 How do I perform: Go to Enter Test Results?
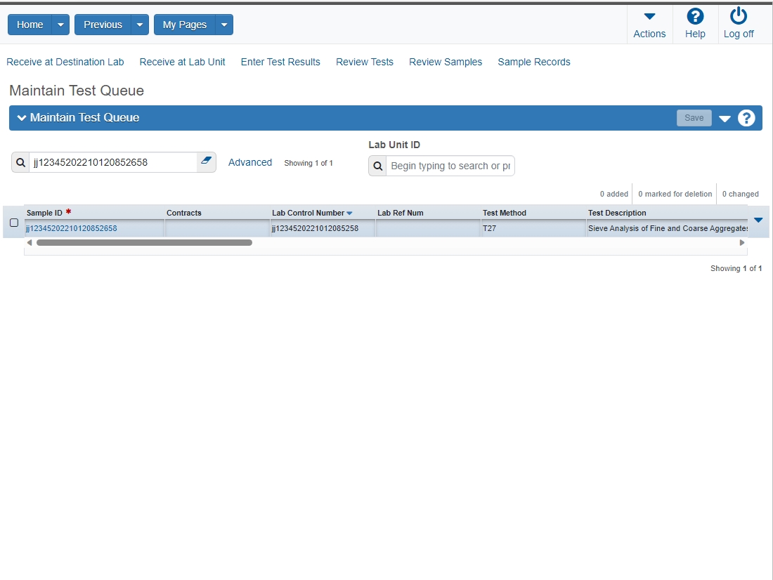[280, 62]
